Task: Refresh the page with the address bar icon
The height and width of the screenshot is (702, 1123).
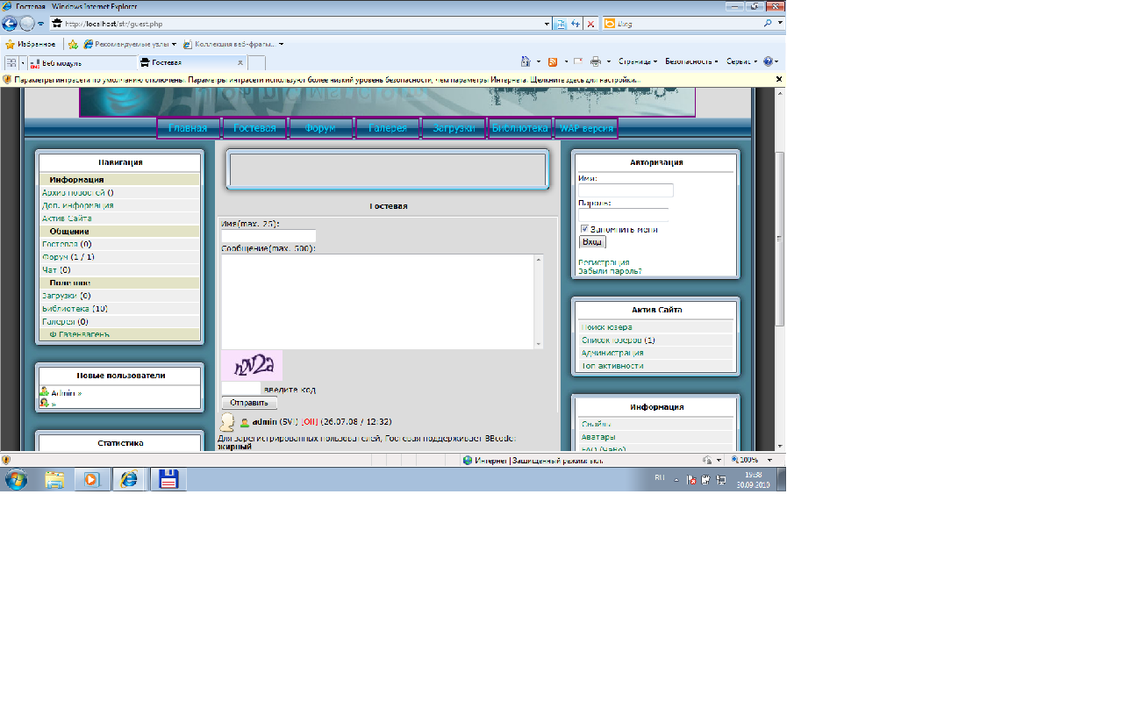Action: 576,24
